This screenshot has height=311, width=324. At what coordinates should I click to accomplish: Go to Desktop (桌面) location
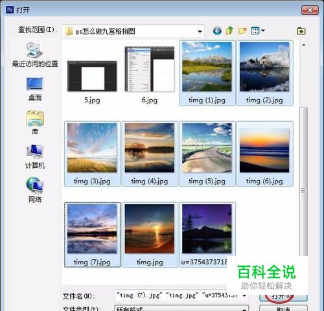(35, 89)
